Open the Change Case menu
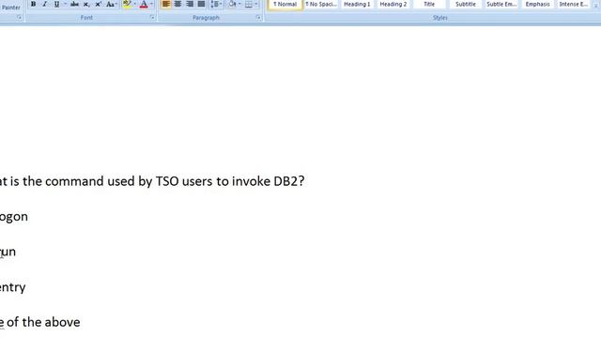This screenshot has width=601, height=338. 111,4
